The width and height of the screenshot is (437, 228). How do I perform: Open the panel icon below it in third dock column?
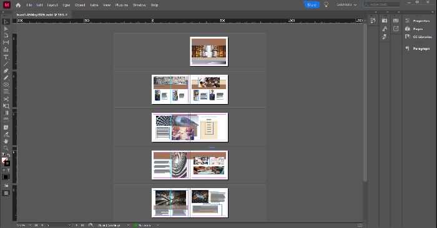[396, 29]
